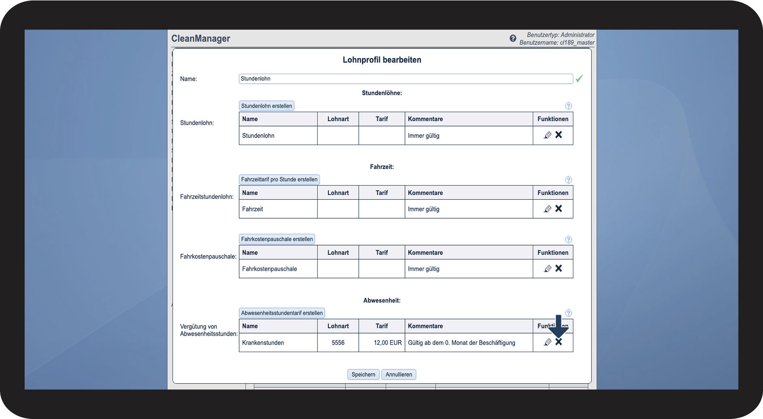Select the 'Fahrzeit' name cell

point(278,209)
